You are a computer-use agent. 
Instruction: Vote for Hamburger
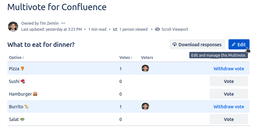coord(228,94)
